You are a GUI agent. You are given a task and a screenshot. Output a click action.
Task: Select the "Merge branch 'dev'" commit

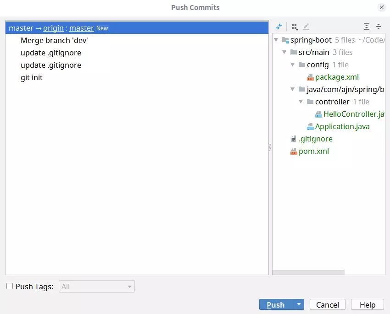pos(54,41)
